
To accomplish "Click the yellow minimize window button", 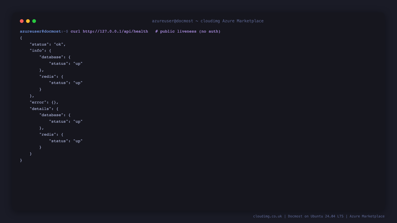I will coord(28,21).
